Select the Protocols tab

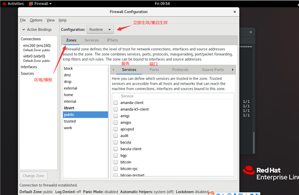pyautogui.click(x=180, y=70)
